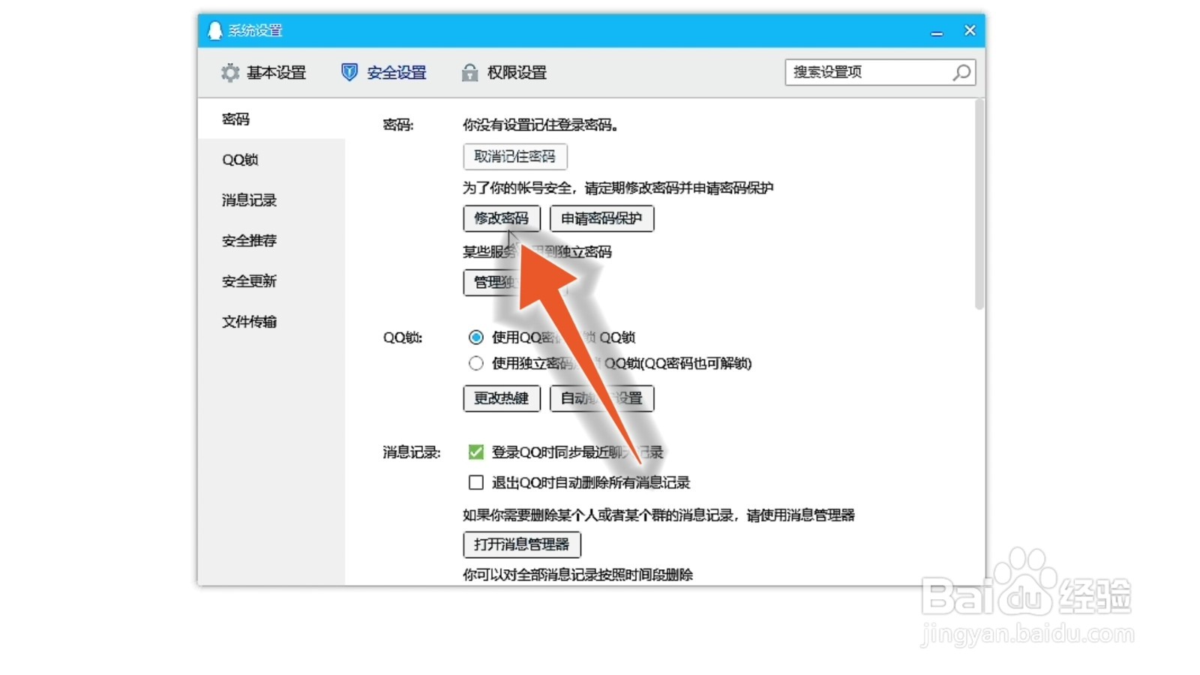Open 消息记录 in the sidebar
This screenshot has height=675, width=1200.
271,200
